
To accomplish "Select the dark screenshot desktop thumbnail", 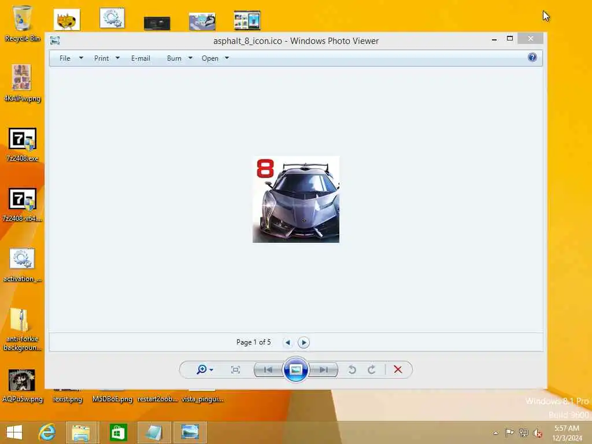I will pos(157,23).
